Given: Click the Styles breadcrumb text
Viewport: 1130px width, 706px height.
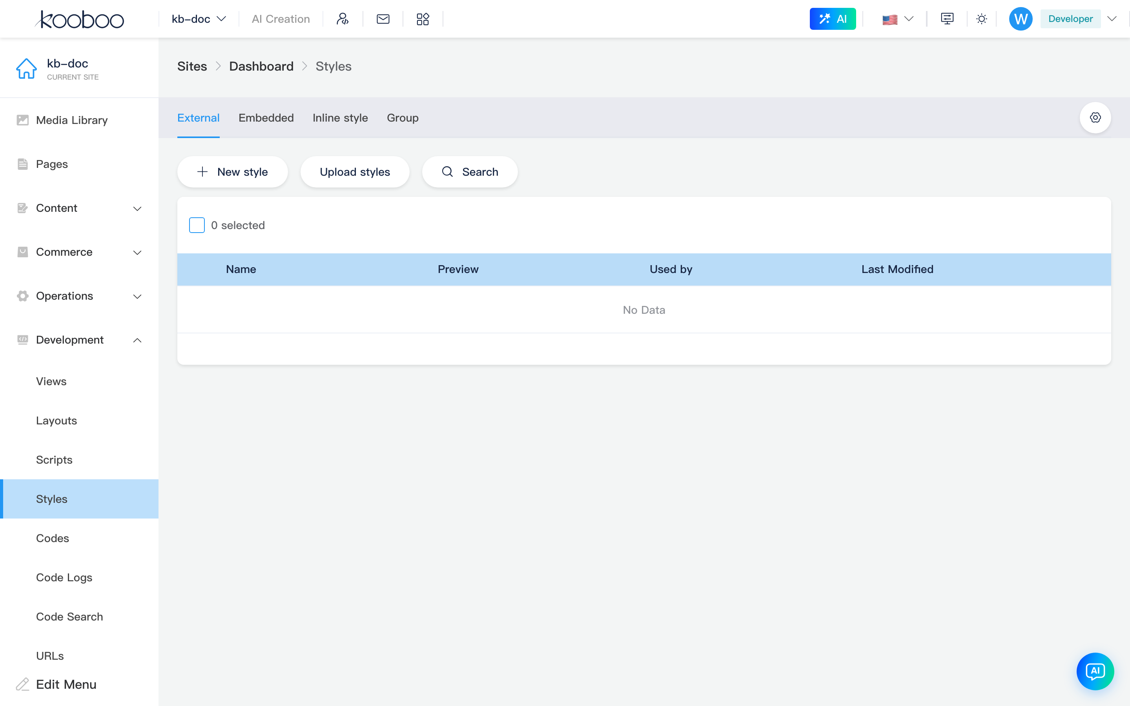Looking at the screenshot, I should click(x=334, y=66).
